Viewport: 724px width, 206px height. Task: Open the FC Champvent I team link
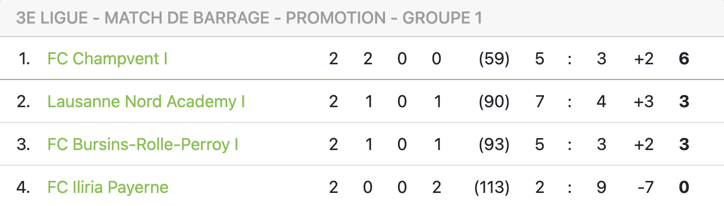pos(107,59)
